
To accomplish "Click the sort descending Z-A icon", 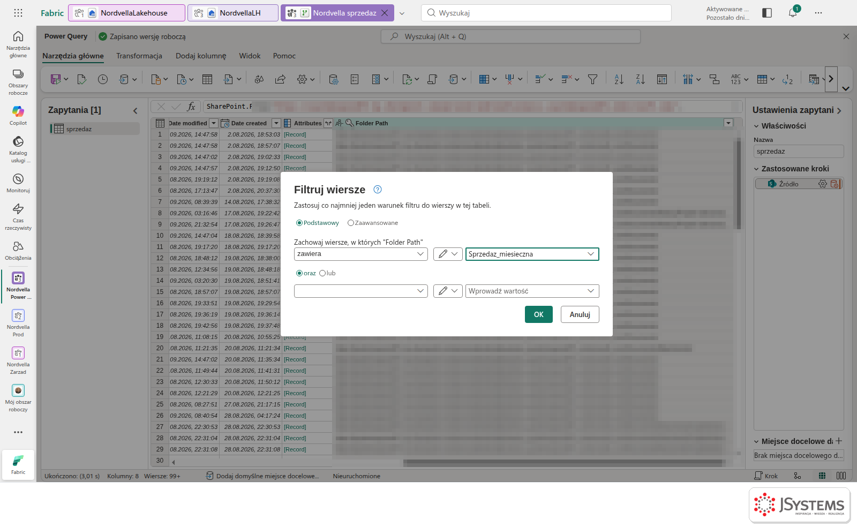I will click(x=640, y=79).
